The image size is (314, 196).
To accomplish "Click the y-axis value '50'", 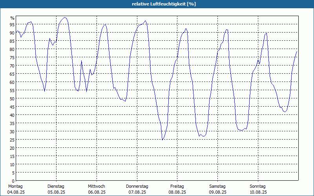I will (x=13, y=99).
